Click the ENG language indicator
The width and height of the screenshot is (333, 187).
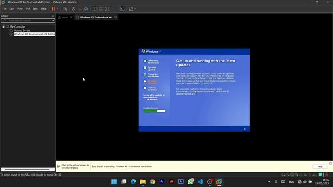point(291,182)
